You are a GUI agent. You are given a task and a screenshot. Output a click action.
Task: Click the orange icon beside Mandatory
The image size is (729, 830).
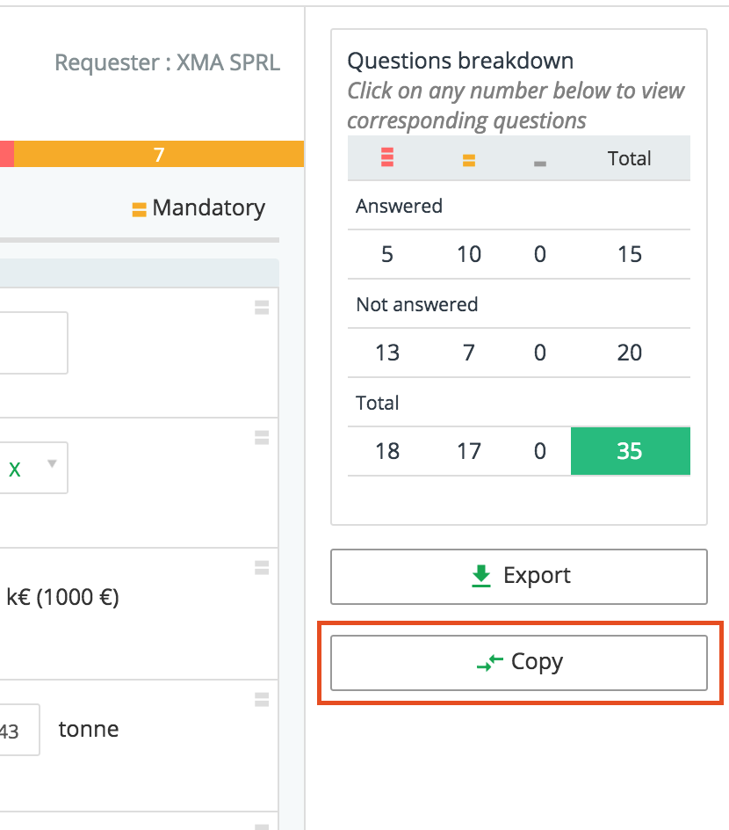[x=139, y=209]
